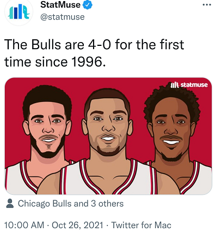The height and width of the screenshot is (238, 216).
Task: Click the statmuse watermark logo icon in image
Action: point(175,85)
